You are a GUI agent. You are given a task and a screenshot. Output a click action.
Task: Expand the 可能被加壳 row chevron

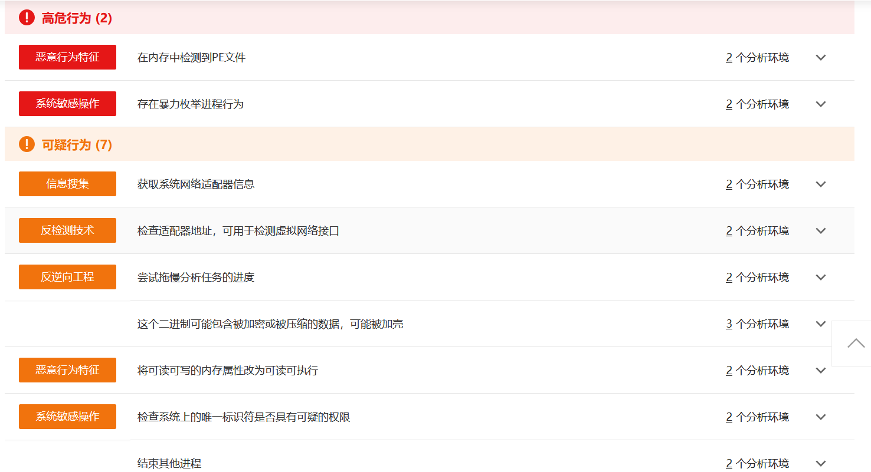point(820,324)
